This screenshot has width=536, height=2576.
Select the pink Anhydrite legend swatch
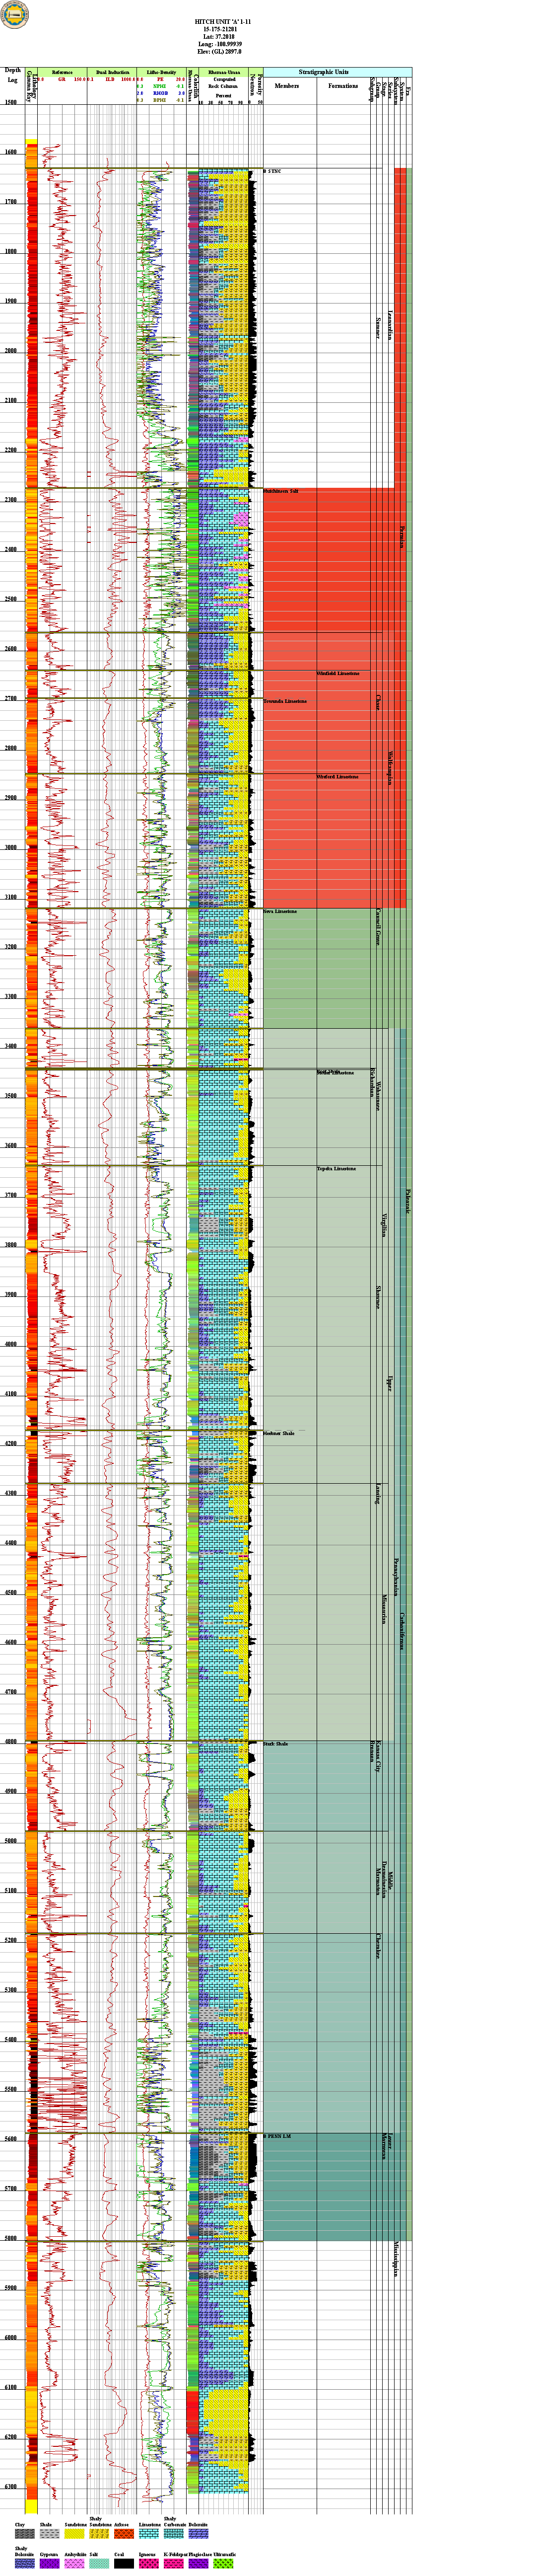pyautogui.click(x=74, y=2564)
